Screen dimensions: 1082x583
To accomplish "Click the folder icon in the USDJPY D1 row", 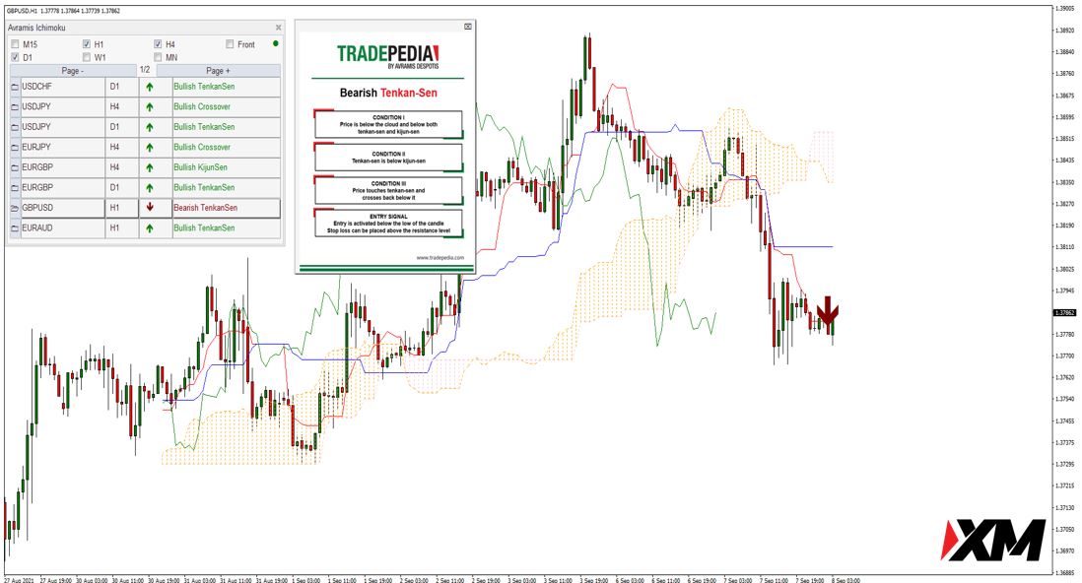I will [x=15, y=127].
